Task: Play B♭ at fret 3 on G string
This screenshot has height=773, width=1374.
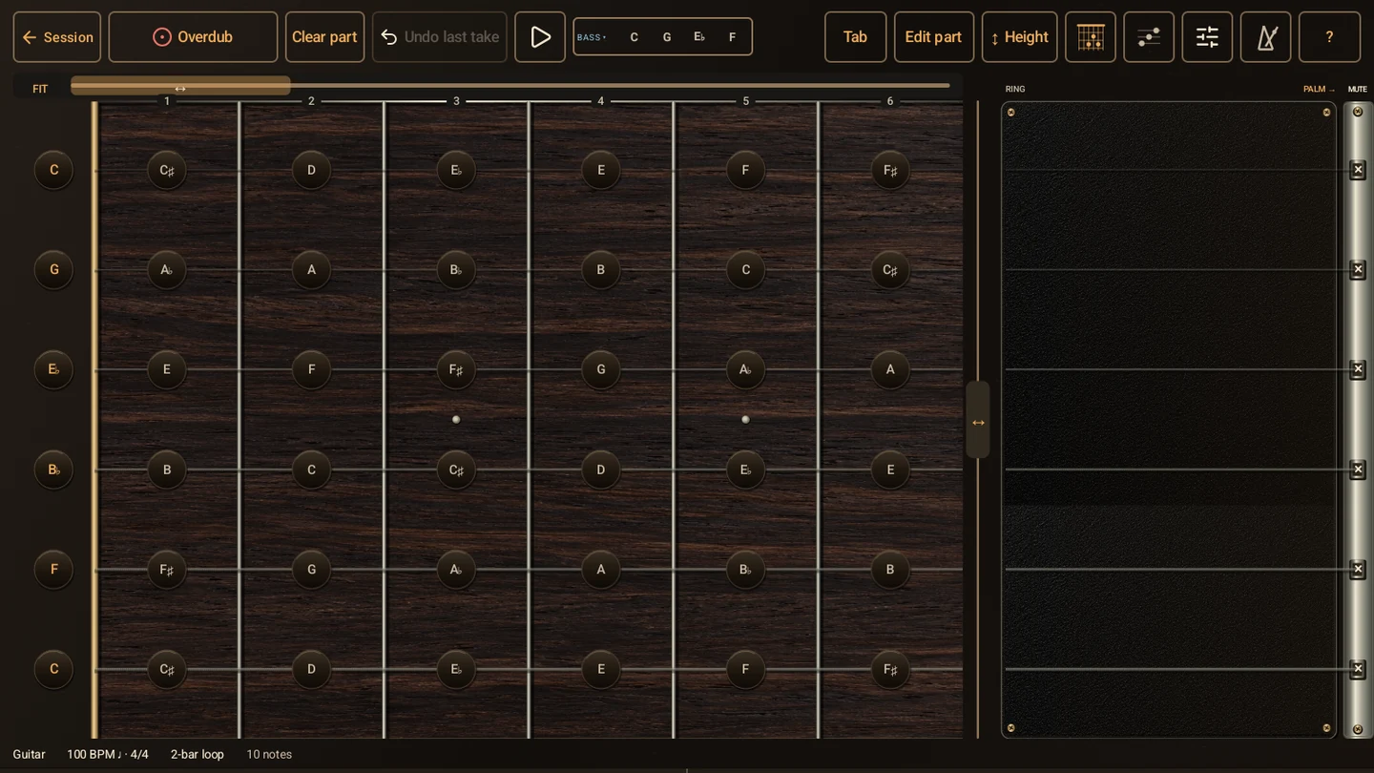Action: pos(456,270)
